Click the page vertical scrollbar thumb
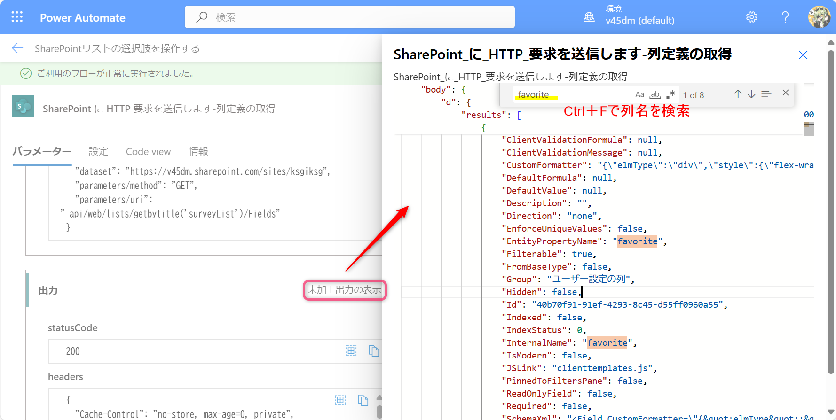 [x=831, y=212]
